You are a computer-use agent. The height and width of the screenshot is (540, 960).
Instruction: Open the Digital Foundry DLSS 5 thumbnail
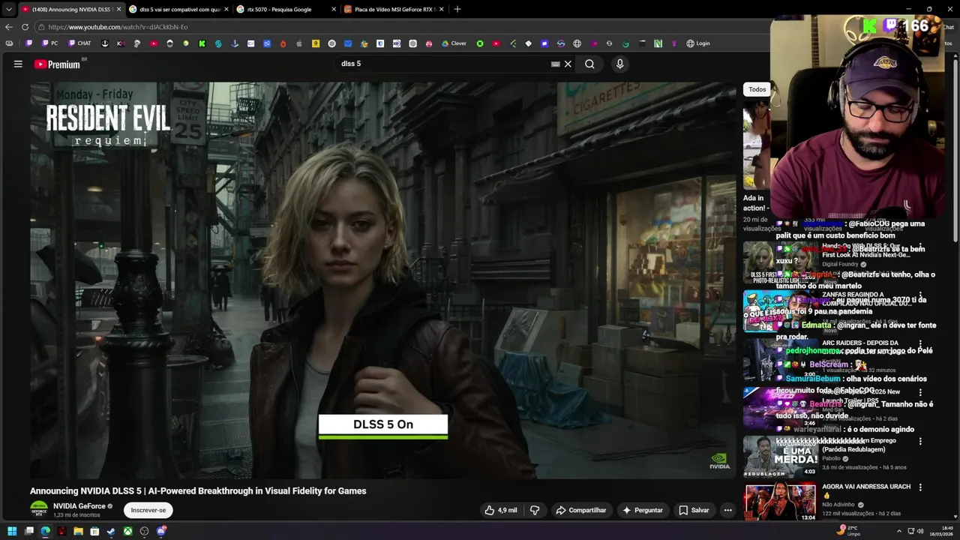click(780, 261)
